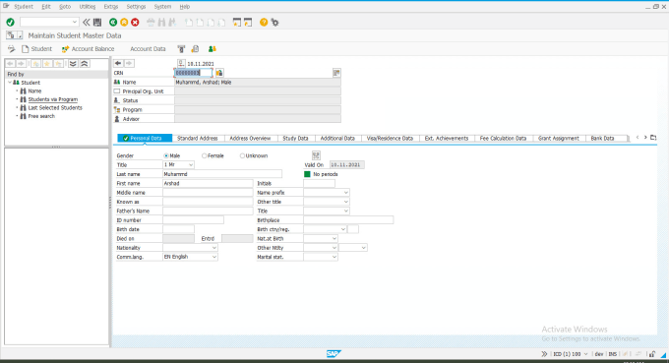Screen dimensions: 669x363
Task: Click the CRN search help icon
Action: click(219, 73)
